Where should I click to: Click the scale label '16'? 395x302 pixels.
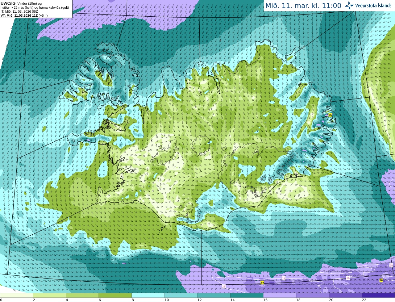[265, 300]
